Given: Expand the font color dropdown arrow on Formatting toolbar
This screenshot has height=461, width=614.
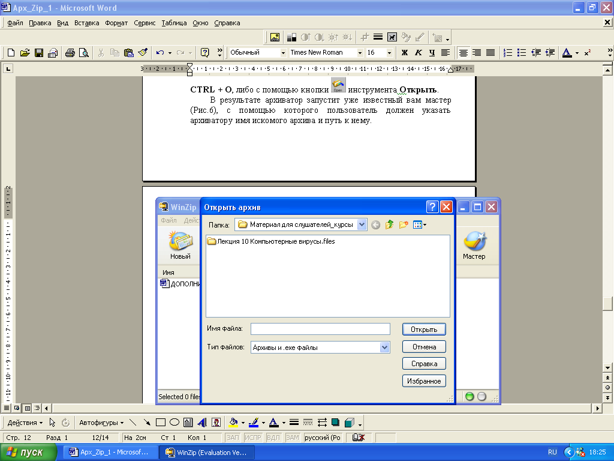Looking at the screenshot, I should (x=577, y=53).
